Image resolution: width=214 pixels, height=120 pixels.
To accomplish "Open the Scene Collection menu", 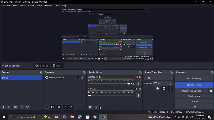I will pyautogui.click(x=44, y=5).
